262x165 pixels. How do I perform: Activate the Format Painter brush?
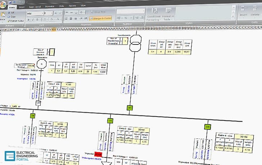pyautogui.click(x=16, y=21)
